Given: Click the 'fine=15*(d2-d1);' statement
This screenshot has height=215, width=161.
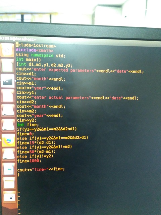Looking at the screenshot, I should click(x=37, y=142).
